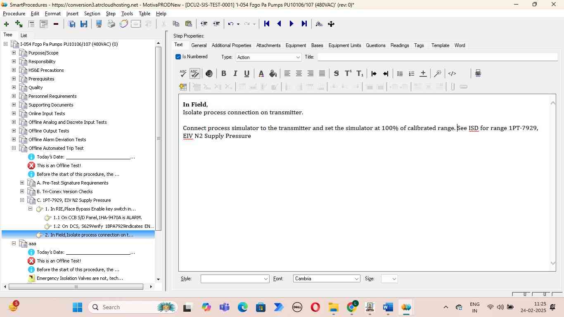Click the editor print icon
Viewport: 564px width, 317px height.
(478, 73)
